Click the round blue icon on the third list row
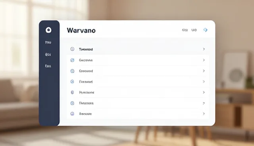This screenshot has height=146, width=254. pos(72,71)
